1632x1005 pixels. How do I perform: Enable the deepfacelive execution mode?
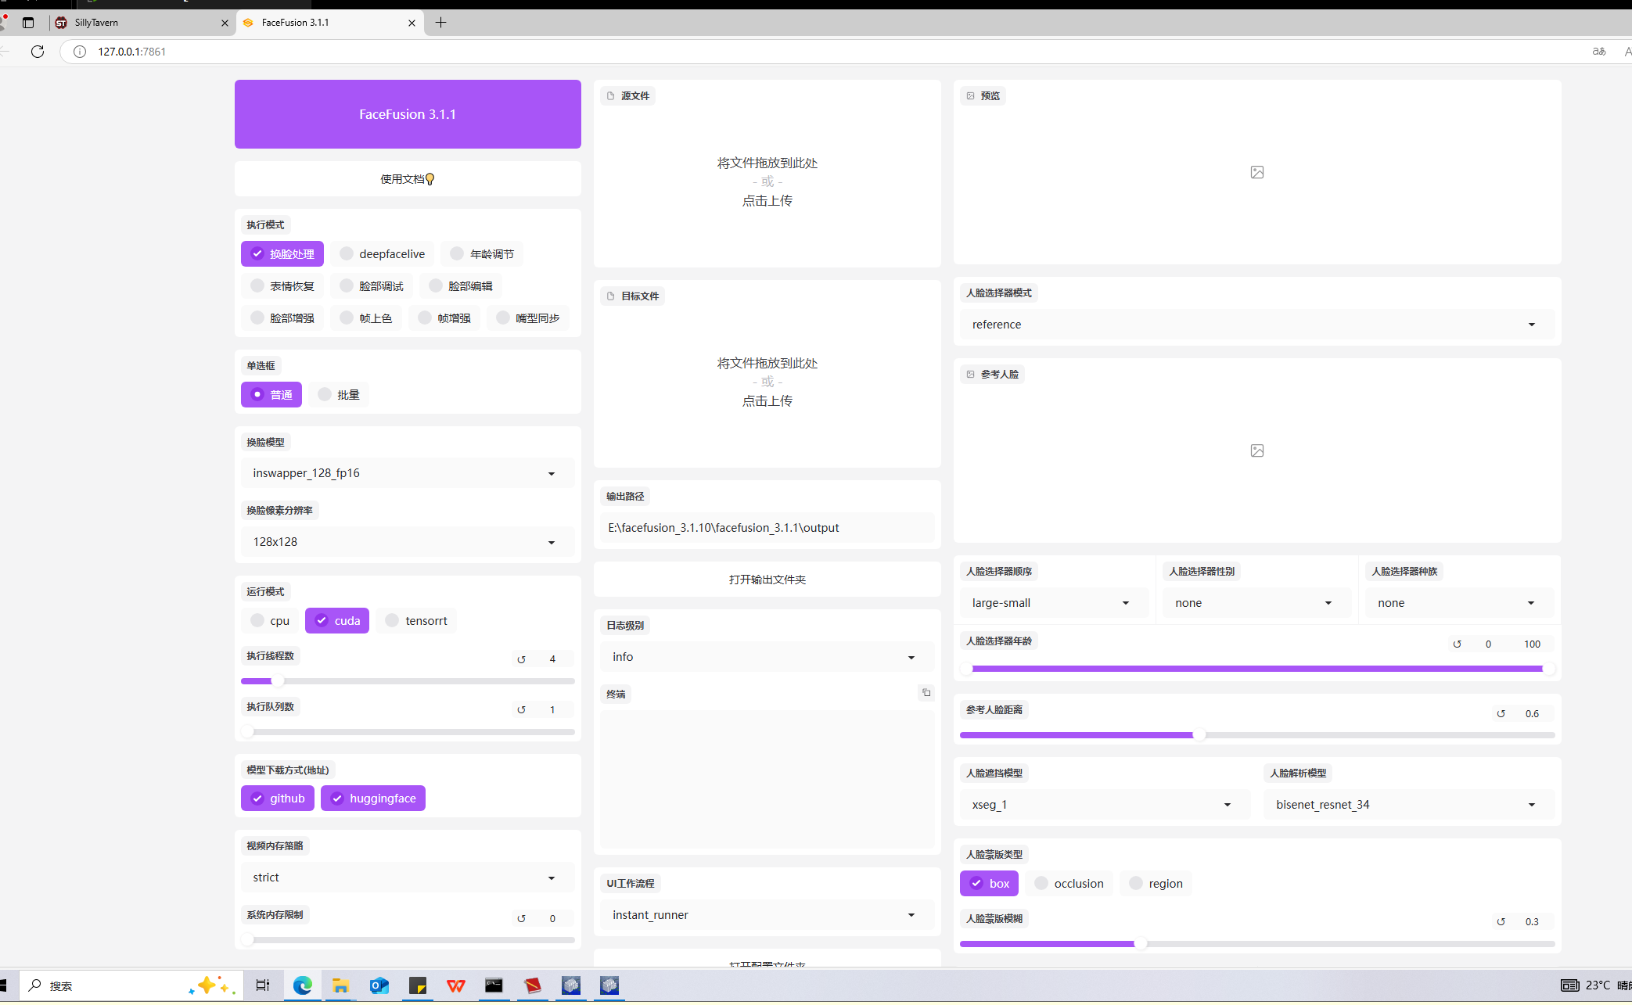382,254
